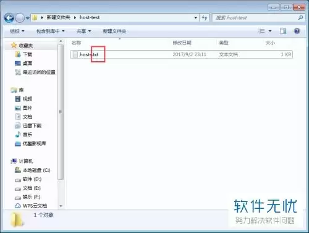309x233 pixels.
Task: Click the 视频 library icon
Action: pyautogui.click(x=18, y=99)
